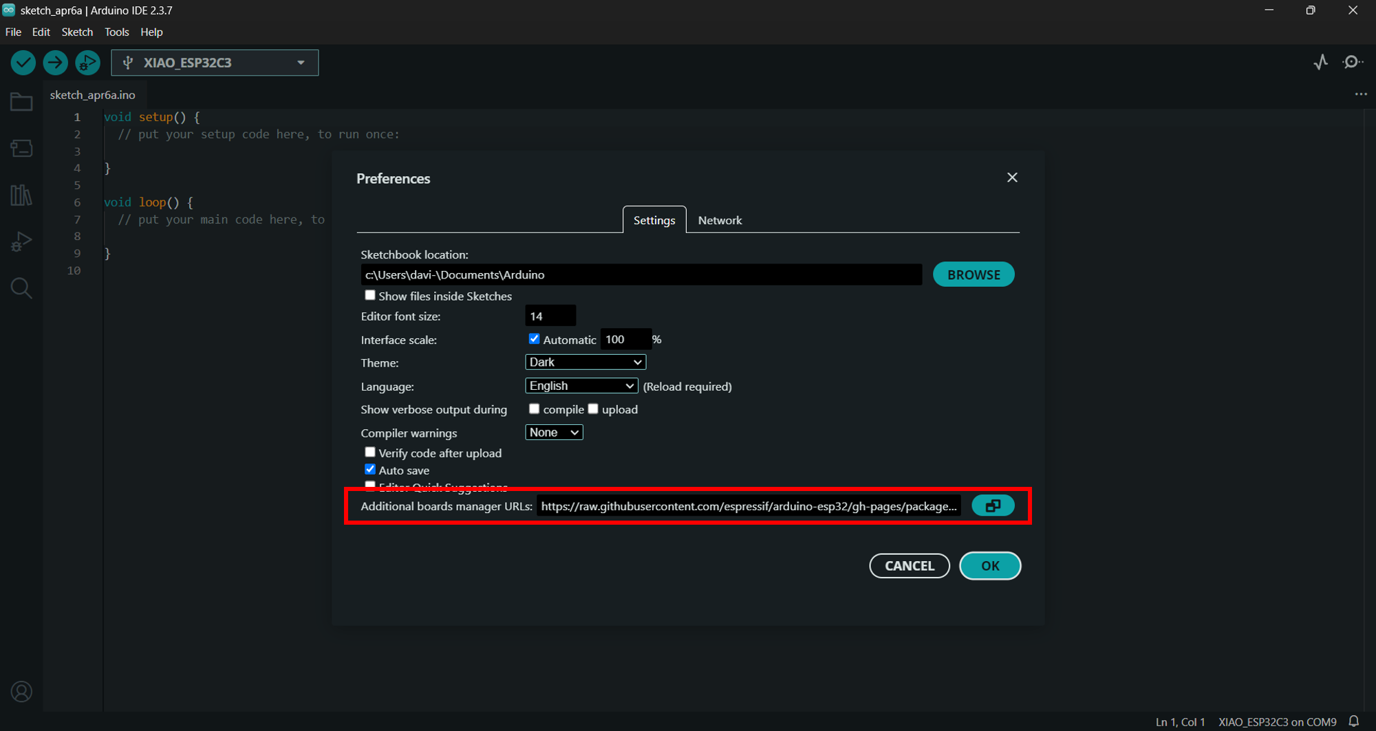
Task: Select the sketch_apr6a.ino editor tab
Action: [93, 95]
